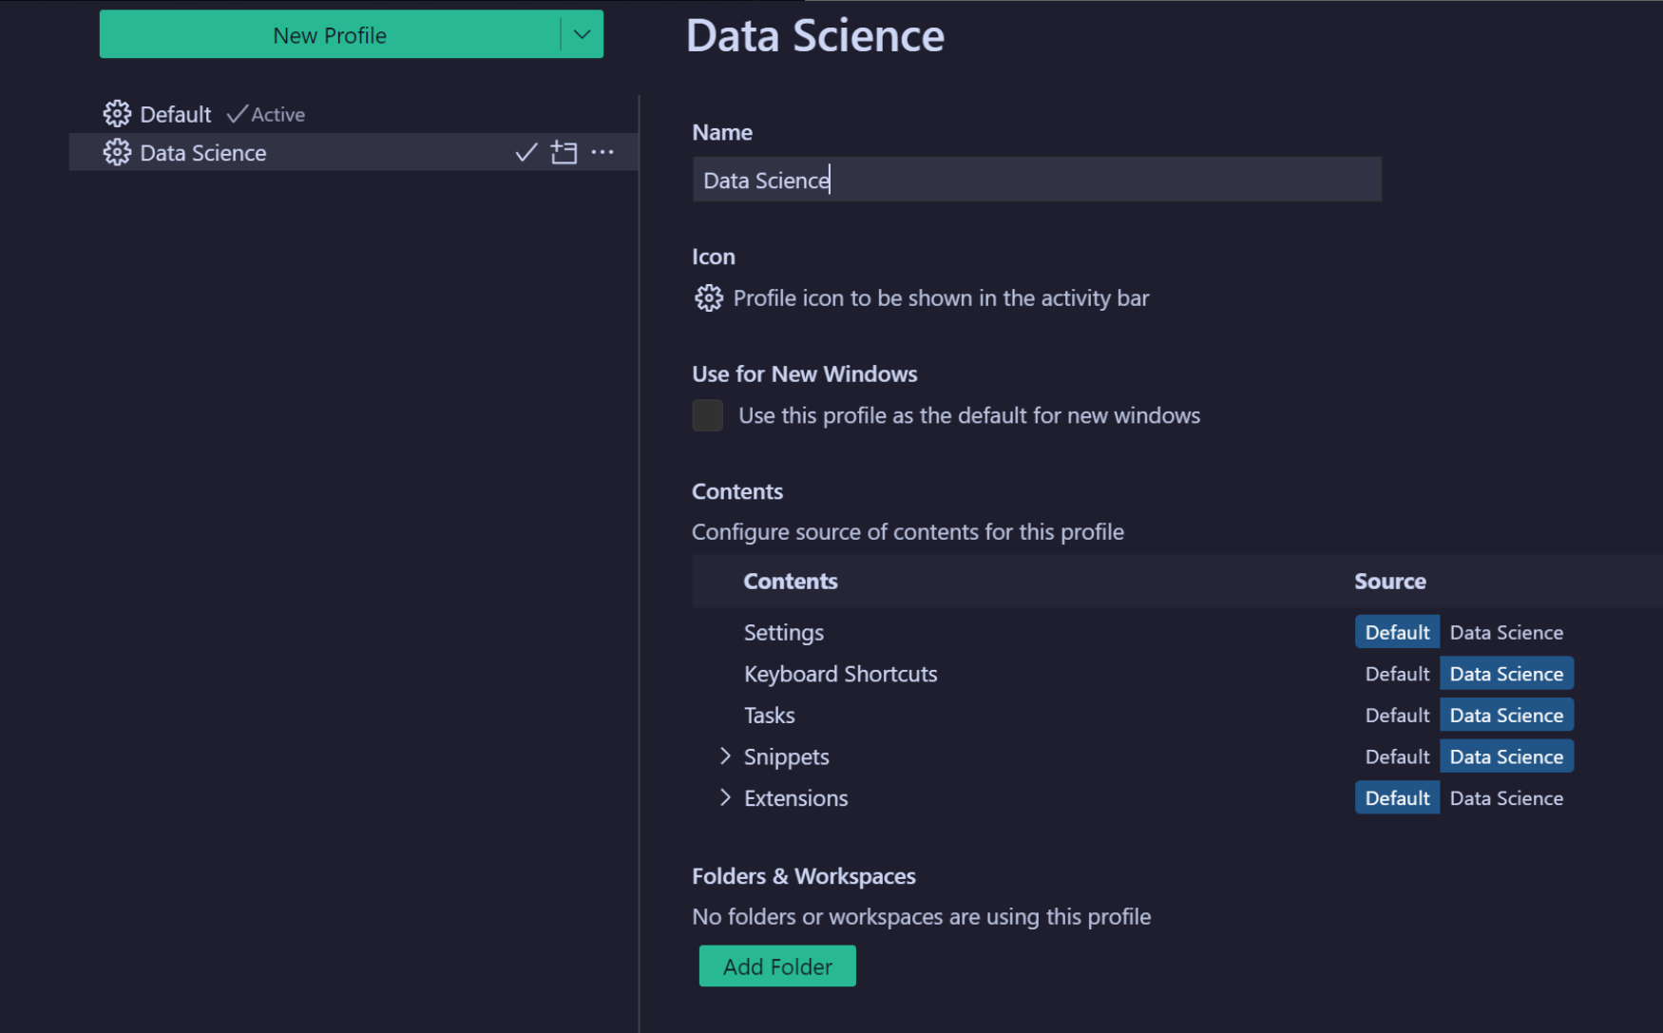Click the New Profile button
This screenshot has height=1033, width=1663.
[330, 34]
